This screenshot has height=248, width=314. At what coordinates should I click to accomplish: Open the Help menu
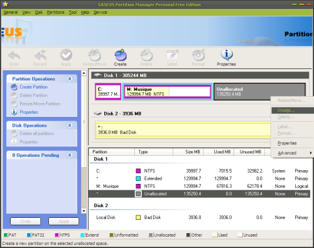click(85, 13)
